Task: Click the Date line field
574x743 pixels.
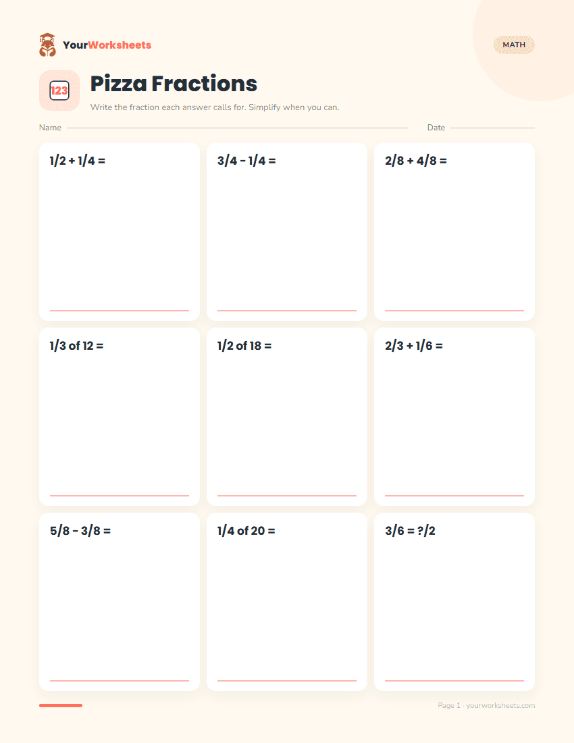Action: click(492, 128)
